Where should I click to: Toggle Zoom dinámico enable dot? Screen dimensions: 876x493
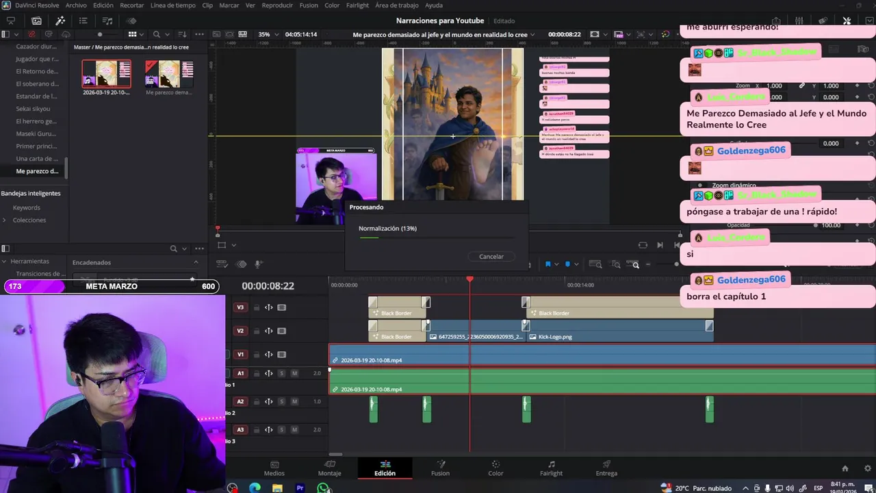699,186
